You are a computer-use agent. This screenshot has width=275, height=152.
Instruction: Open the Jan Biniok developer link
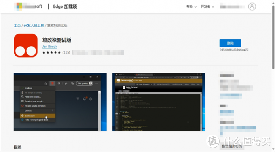[50, 47]
